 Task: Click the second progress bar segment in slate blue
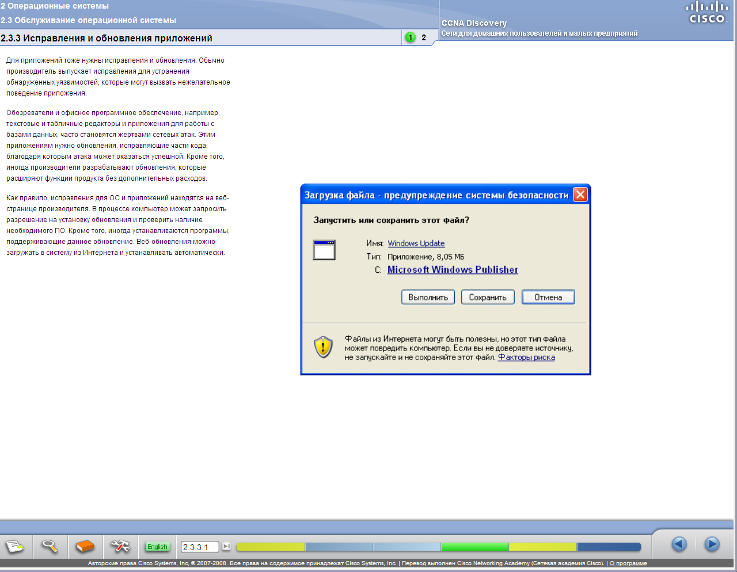tap(339, 547)
